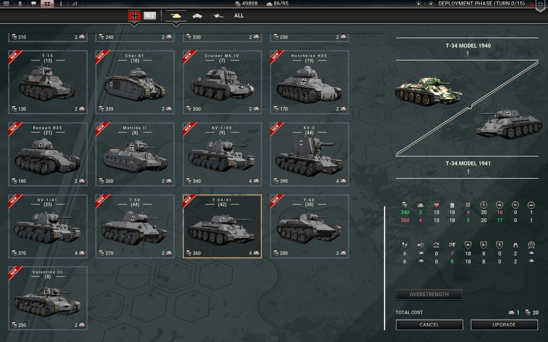The image size is (548, 342).
Task: Choose the T-15 tank card
Action: [48, 82]
